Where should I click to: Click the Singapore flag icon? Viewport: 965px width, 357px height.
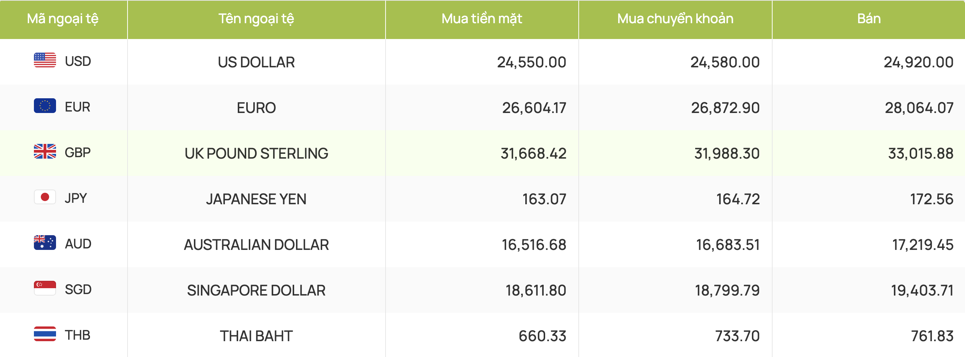[x=45, y=289]
